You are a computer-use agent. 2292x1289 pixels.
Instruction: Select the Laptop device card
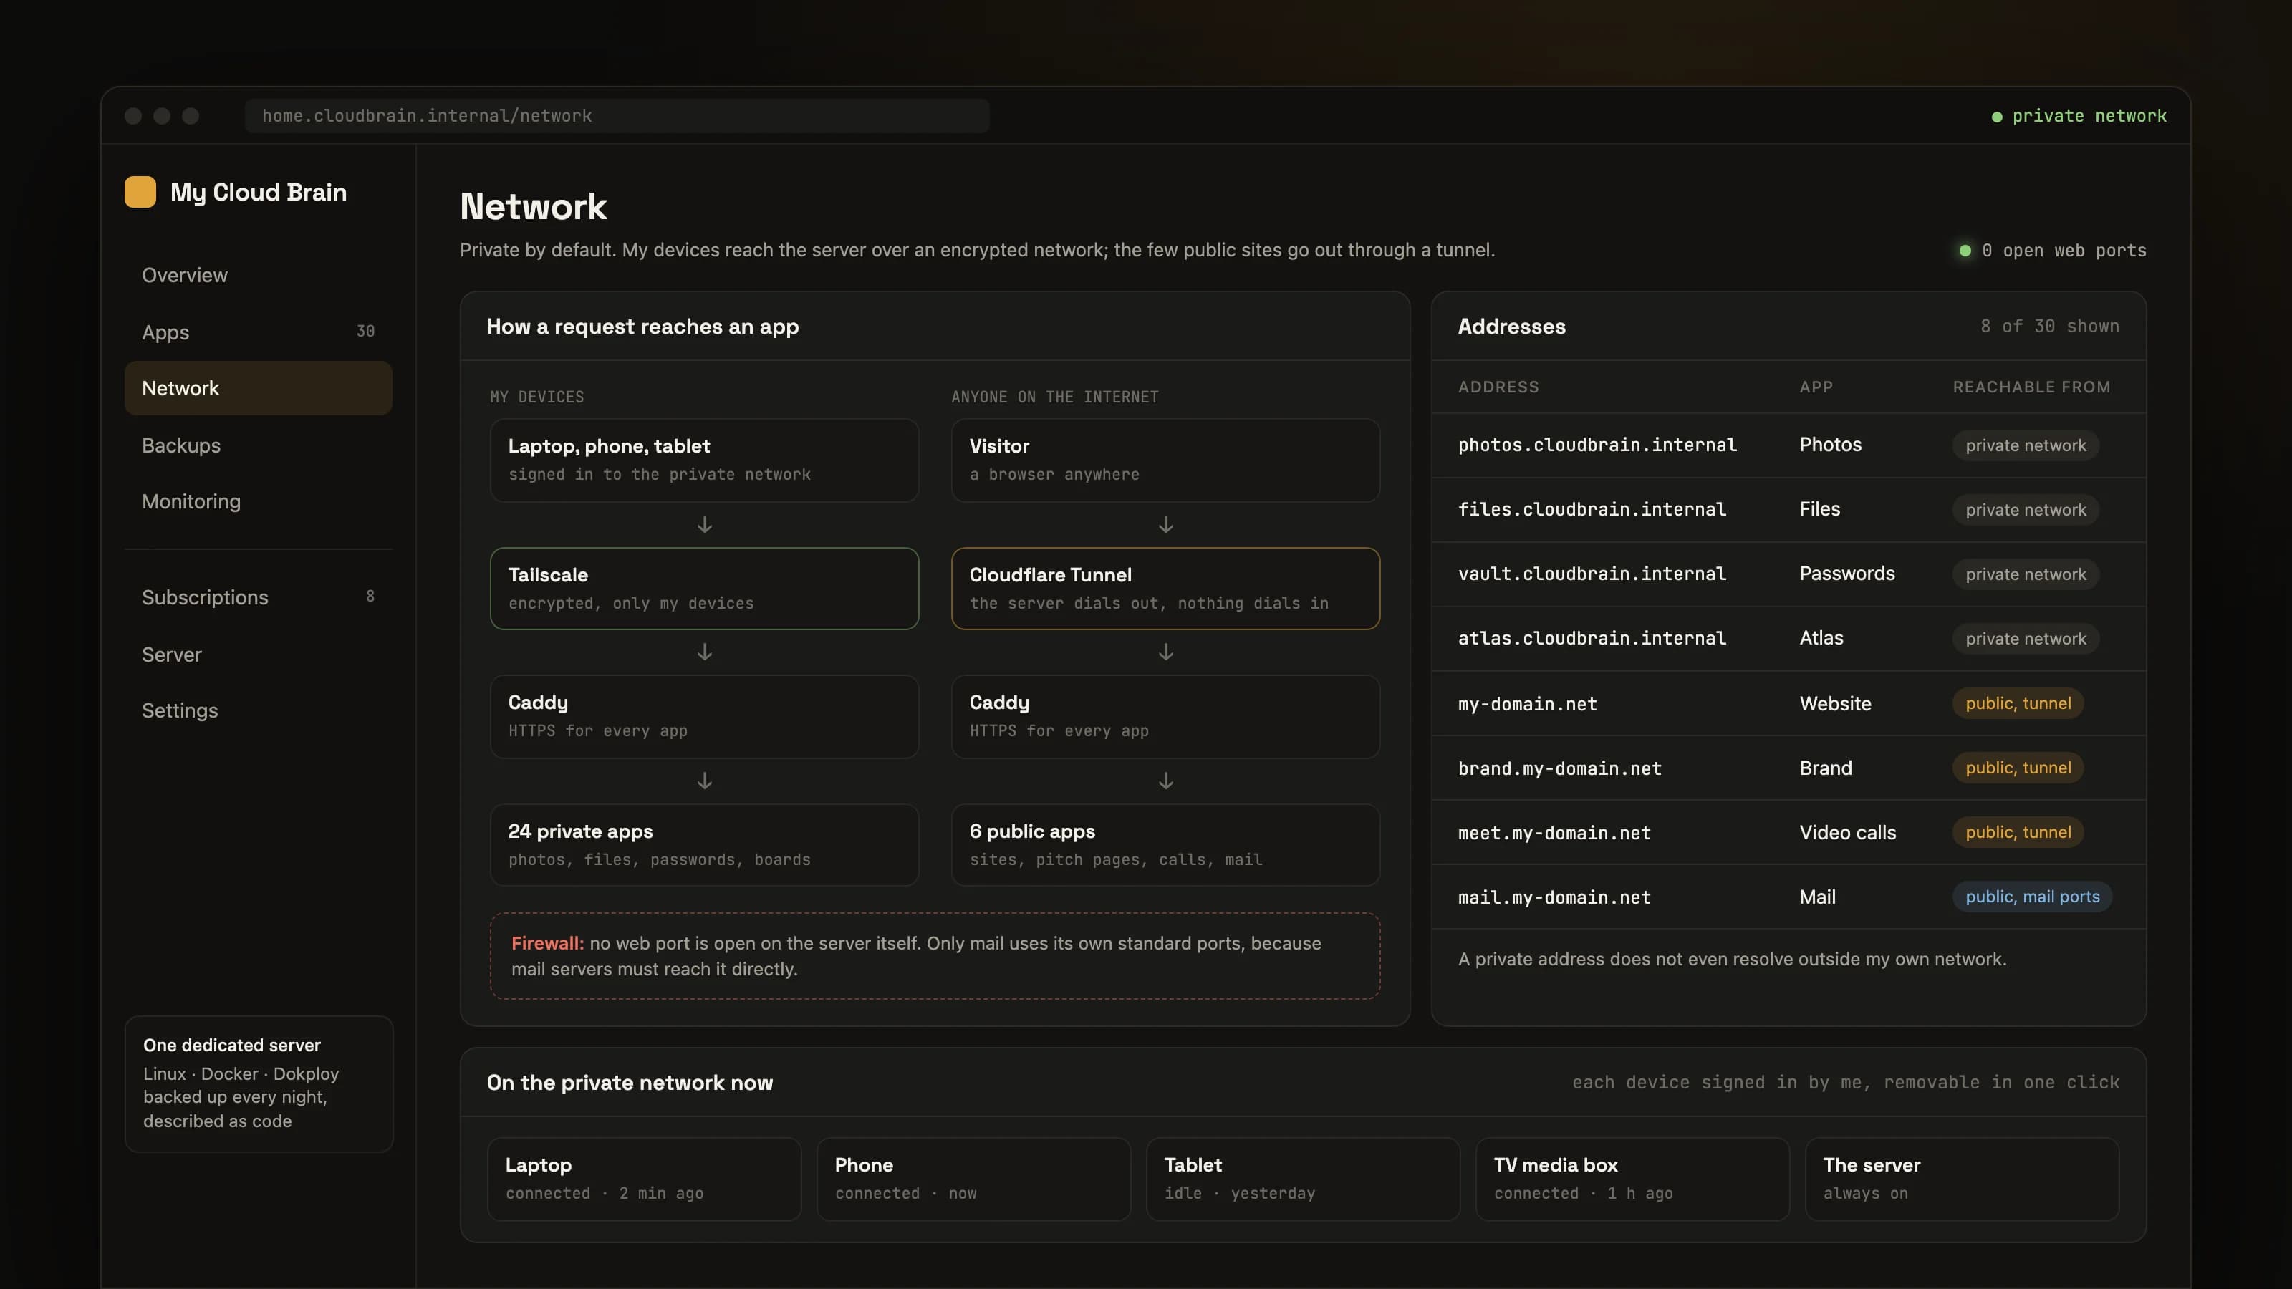(x=644, y=1179)
